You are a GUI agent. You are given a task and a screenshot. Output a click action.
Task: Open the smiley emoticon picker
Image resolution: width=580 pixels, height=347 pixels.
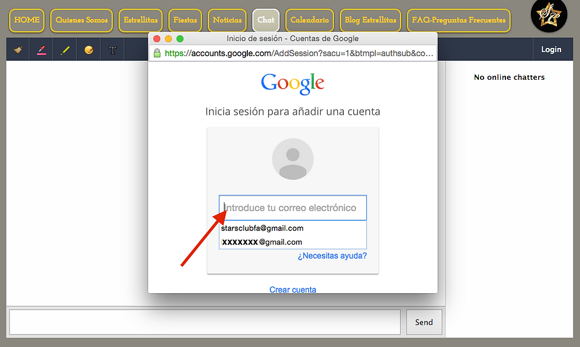tap(89, 50)
